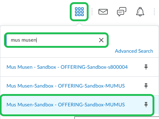Click the pushpin on the light-blue row
159x119 pixels.
146,105
